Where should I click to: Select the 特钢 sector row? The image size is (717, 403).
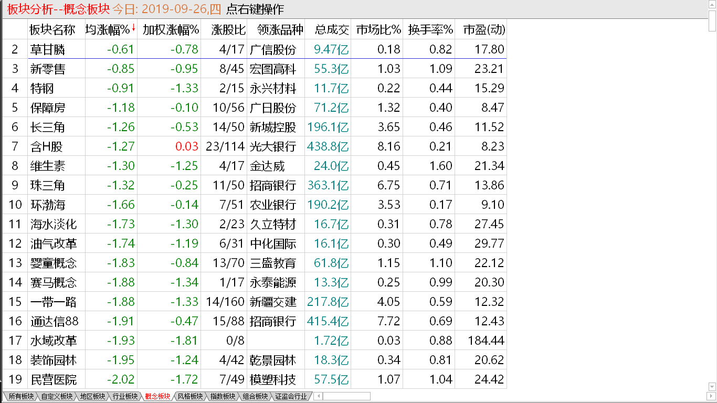[255, 88]
